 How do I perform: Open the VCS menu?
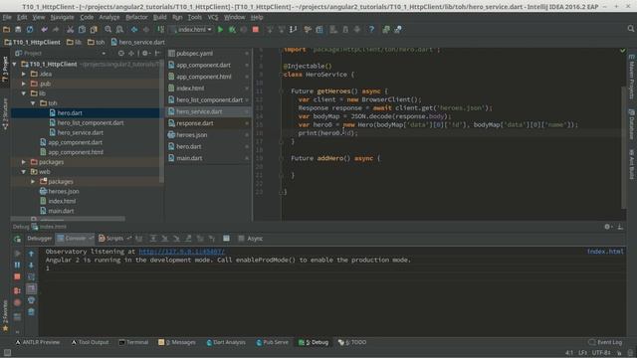(212, 17)
